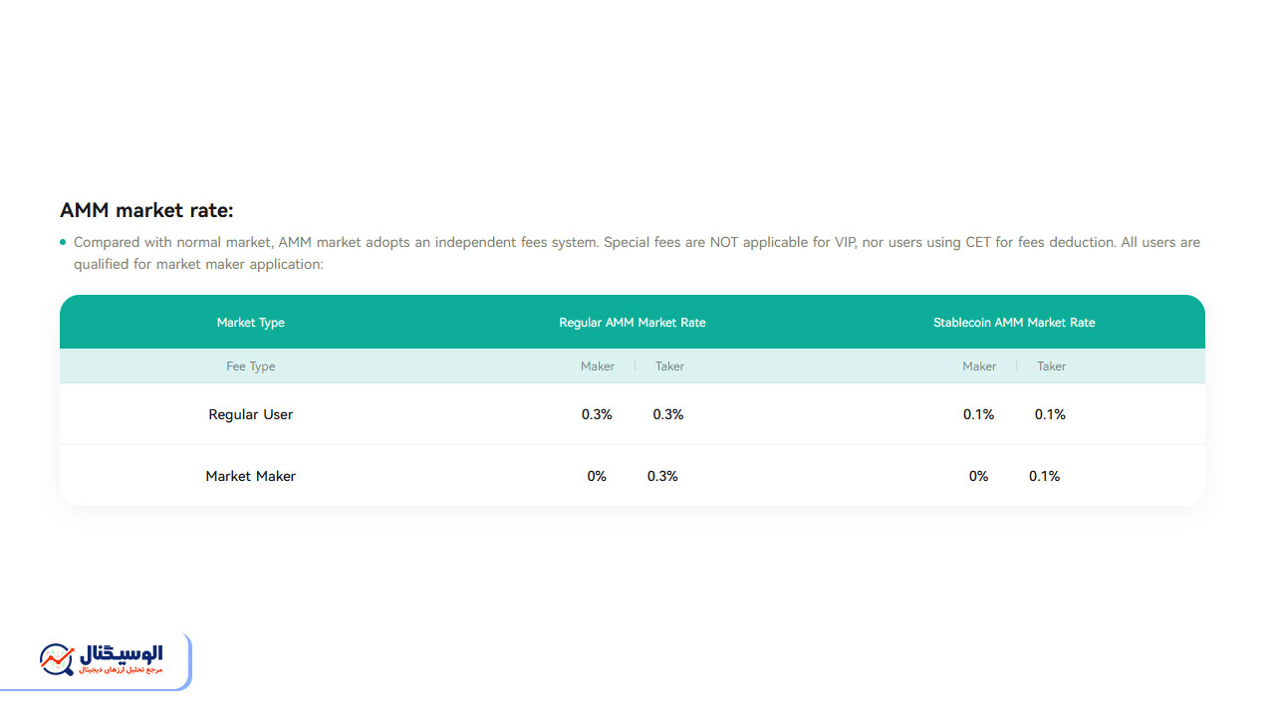This screenshot has width=1275, height=717.
Task: Click Market Maker stablecoin taker fee 0.1%
Action: point(1044,476)
